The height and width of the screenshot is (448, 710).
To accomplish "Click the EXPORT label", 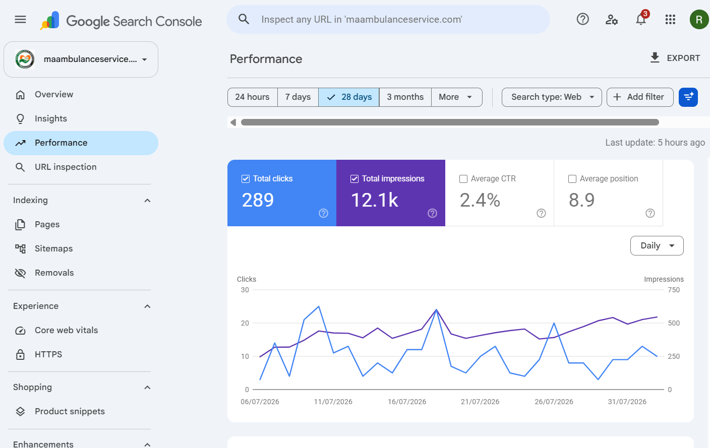I will (683, 58).
